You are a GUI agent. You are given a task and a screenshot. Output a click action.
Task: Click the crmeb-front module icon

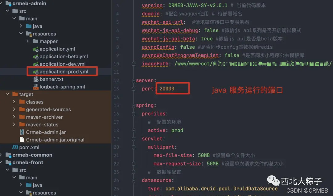pyautogui.click(x=8, y=163)
